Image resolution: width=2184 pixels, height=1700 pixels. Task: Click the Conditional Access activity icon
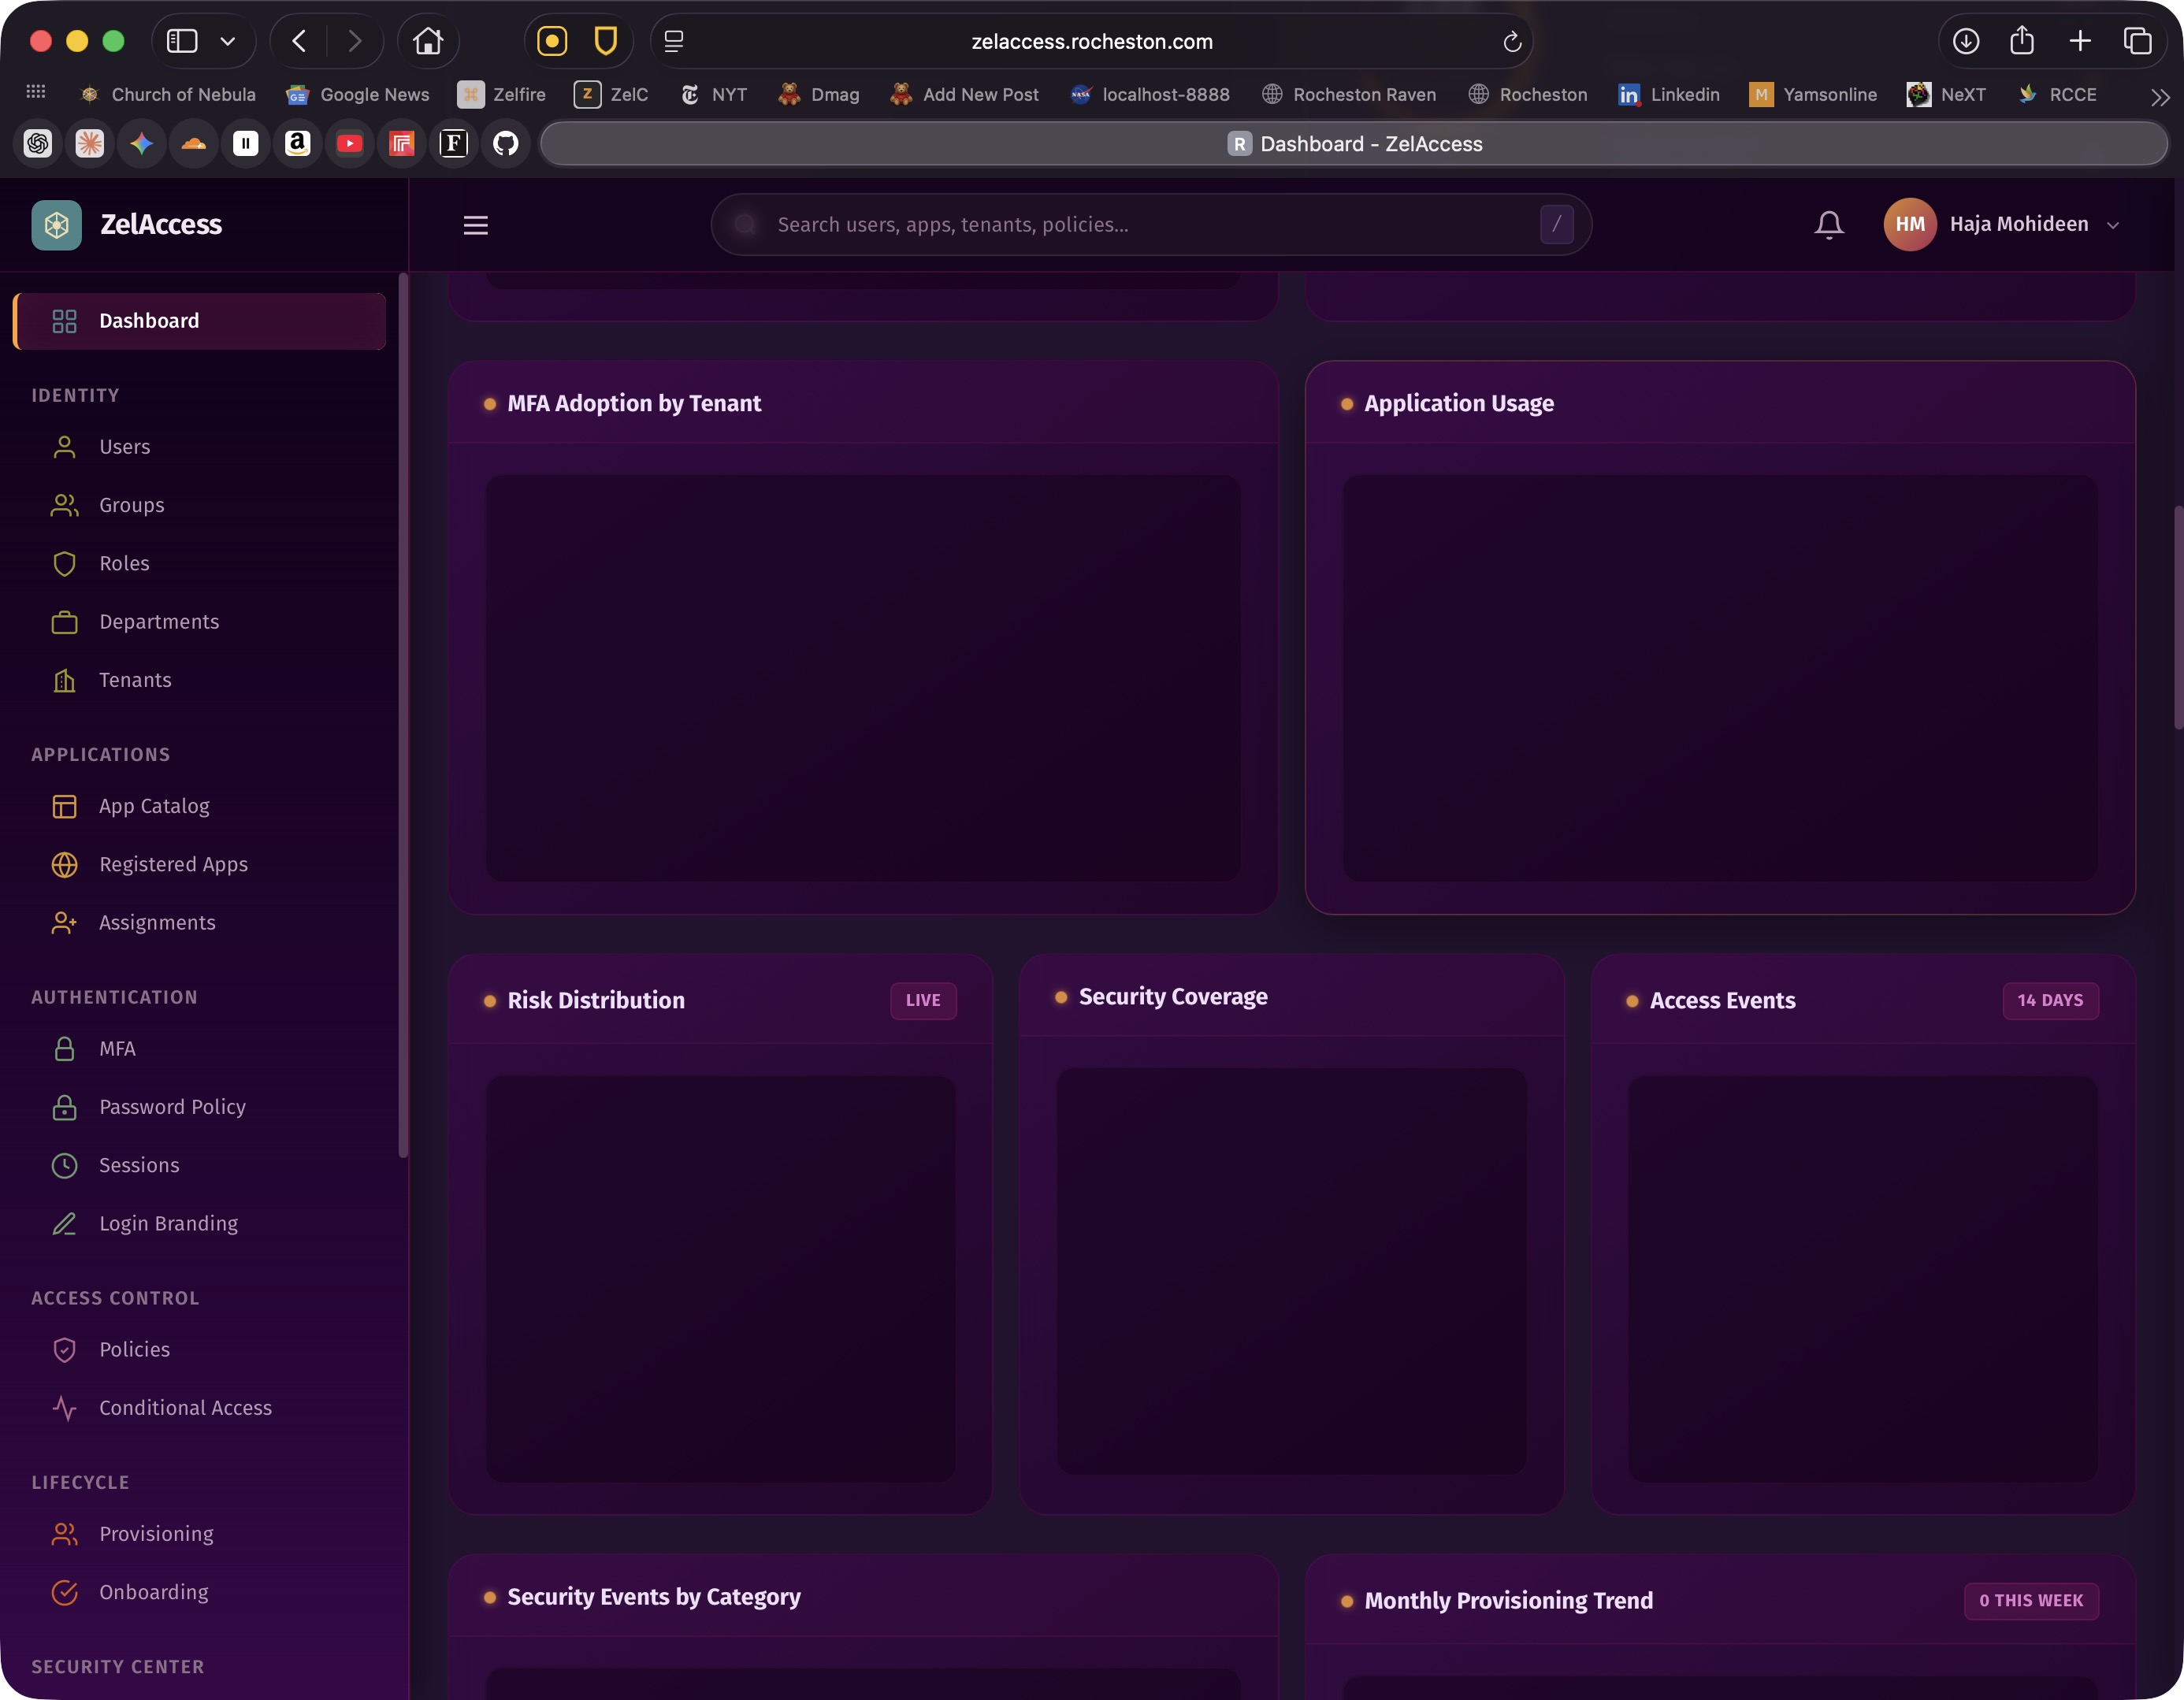pyautogui.click(x=65, y=1407)
